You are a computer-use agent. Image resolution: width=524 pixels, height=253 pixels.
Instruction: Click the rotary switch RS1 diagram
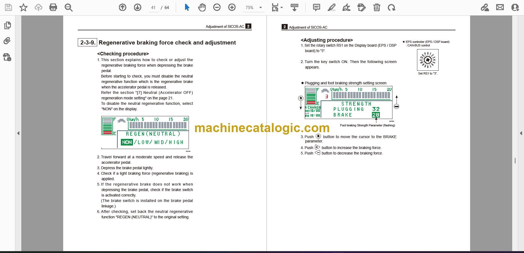(428, 60)
